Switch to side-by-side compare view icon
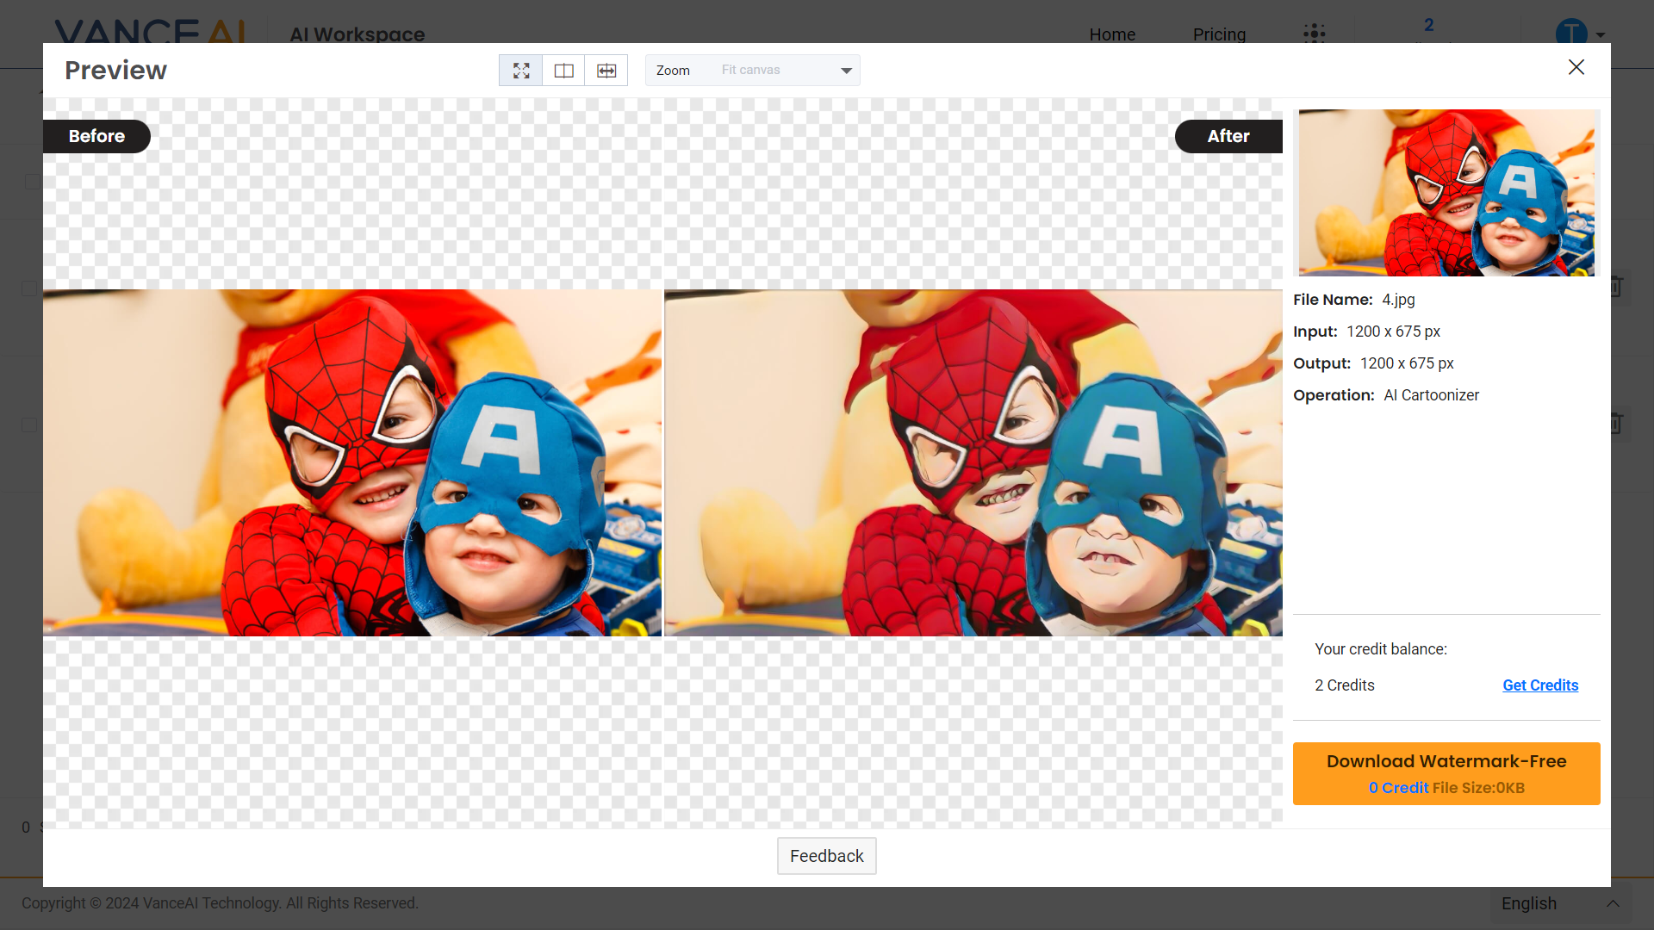The width and height of the screenshot is (1654, 930). pyautogui.click(x=563, y=71)
